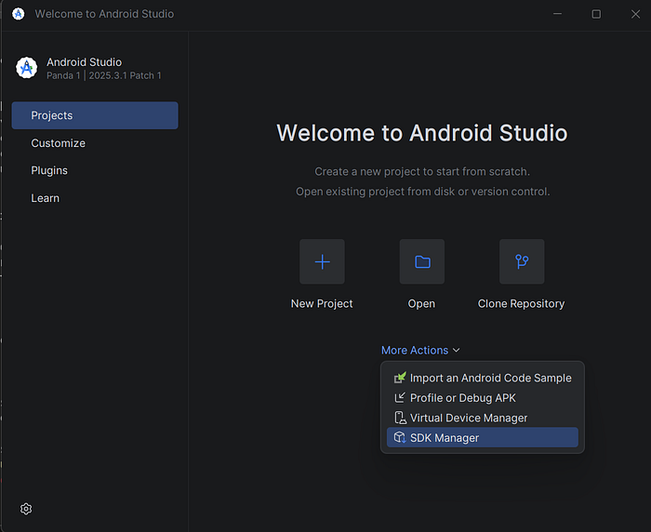Open settings gear in bottom-left corner
The width and height of the screenshot is (651, 532).
26,509
